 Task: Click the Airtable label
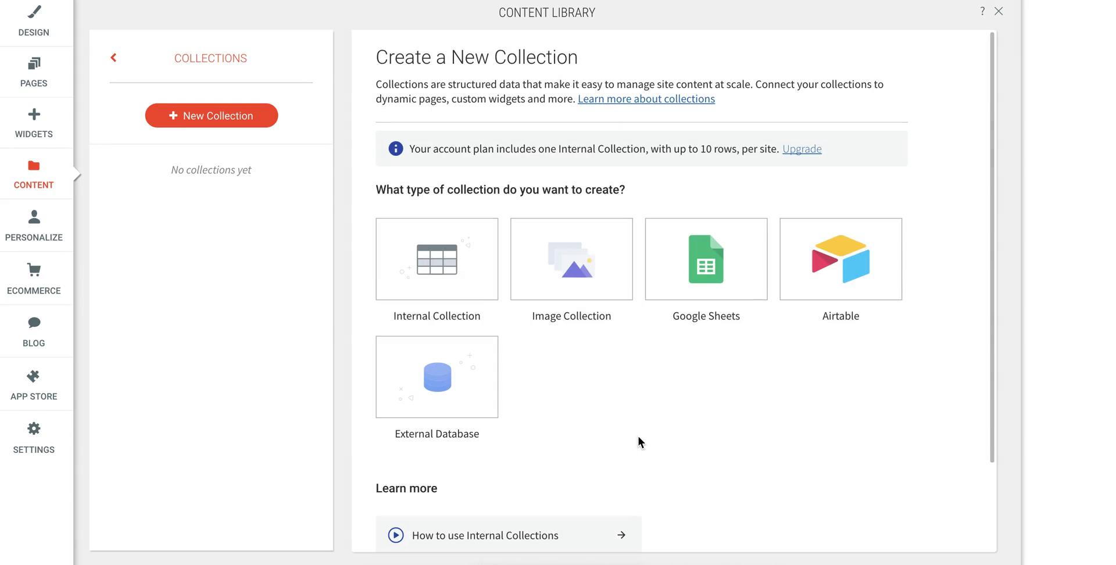coord(841,316)
